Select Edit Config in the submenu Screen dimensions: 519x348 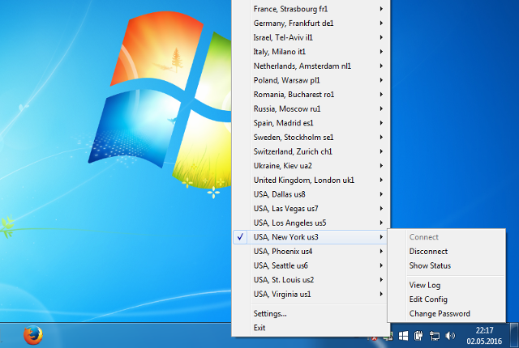(x=446, y=299)
